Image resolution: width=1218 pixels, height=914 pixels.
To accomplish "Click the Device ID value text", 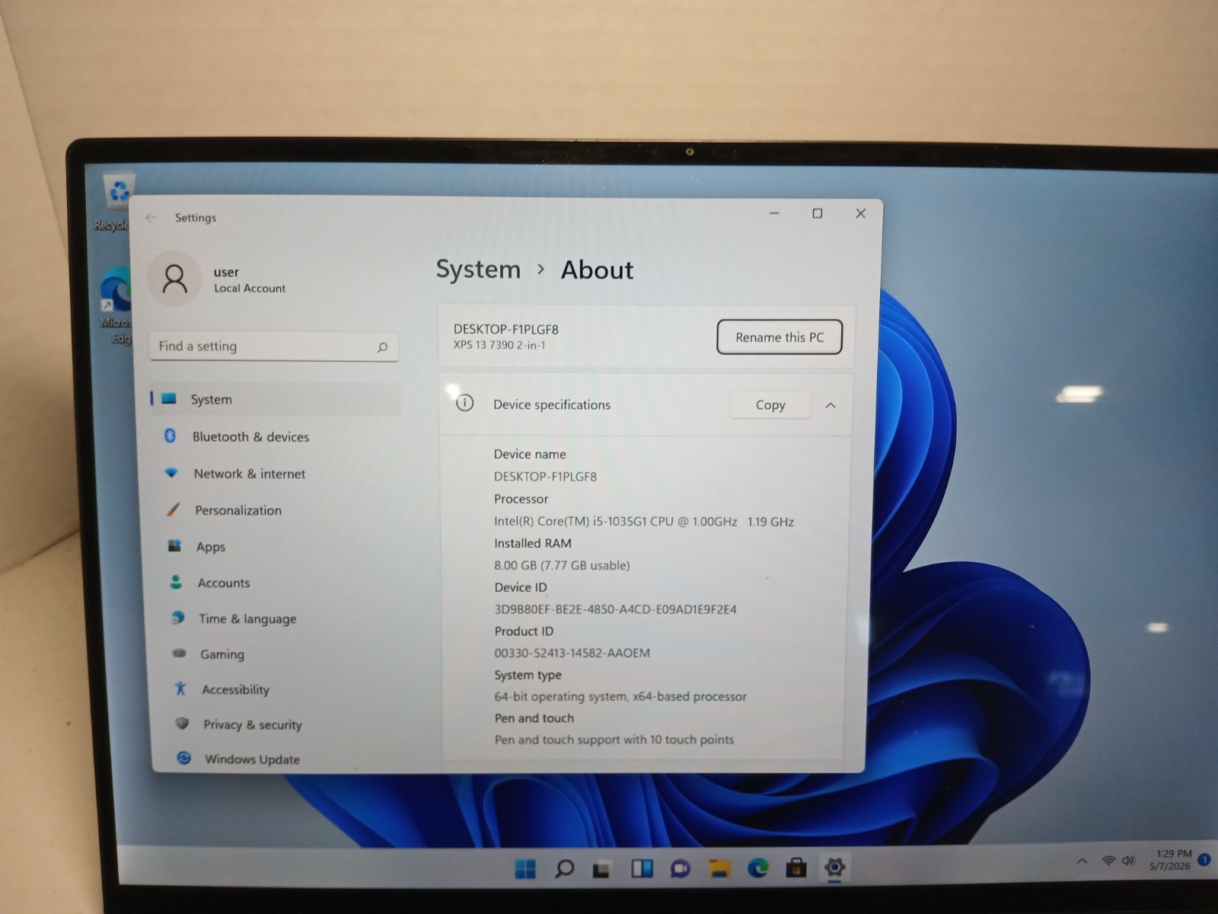I will click(x=615, y=609).
